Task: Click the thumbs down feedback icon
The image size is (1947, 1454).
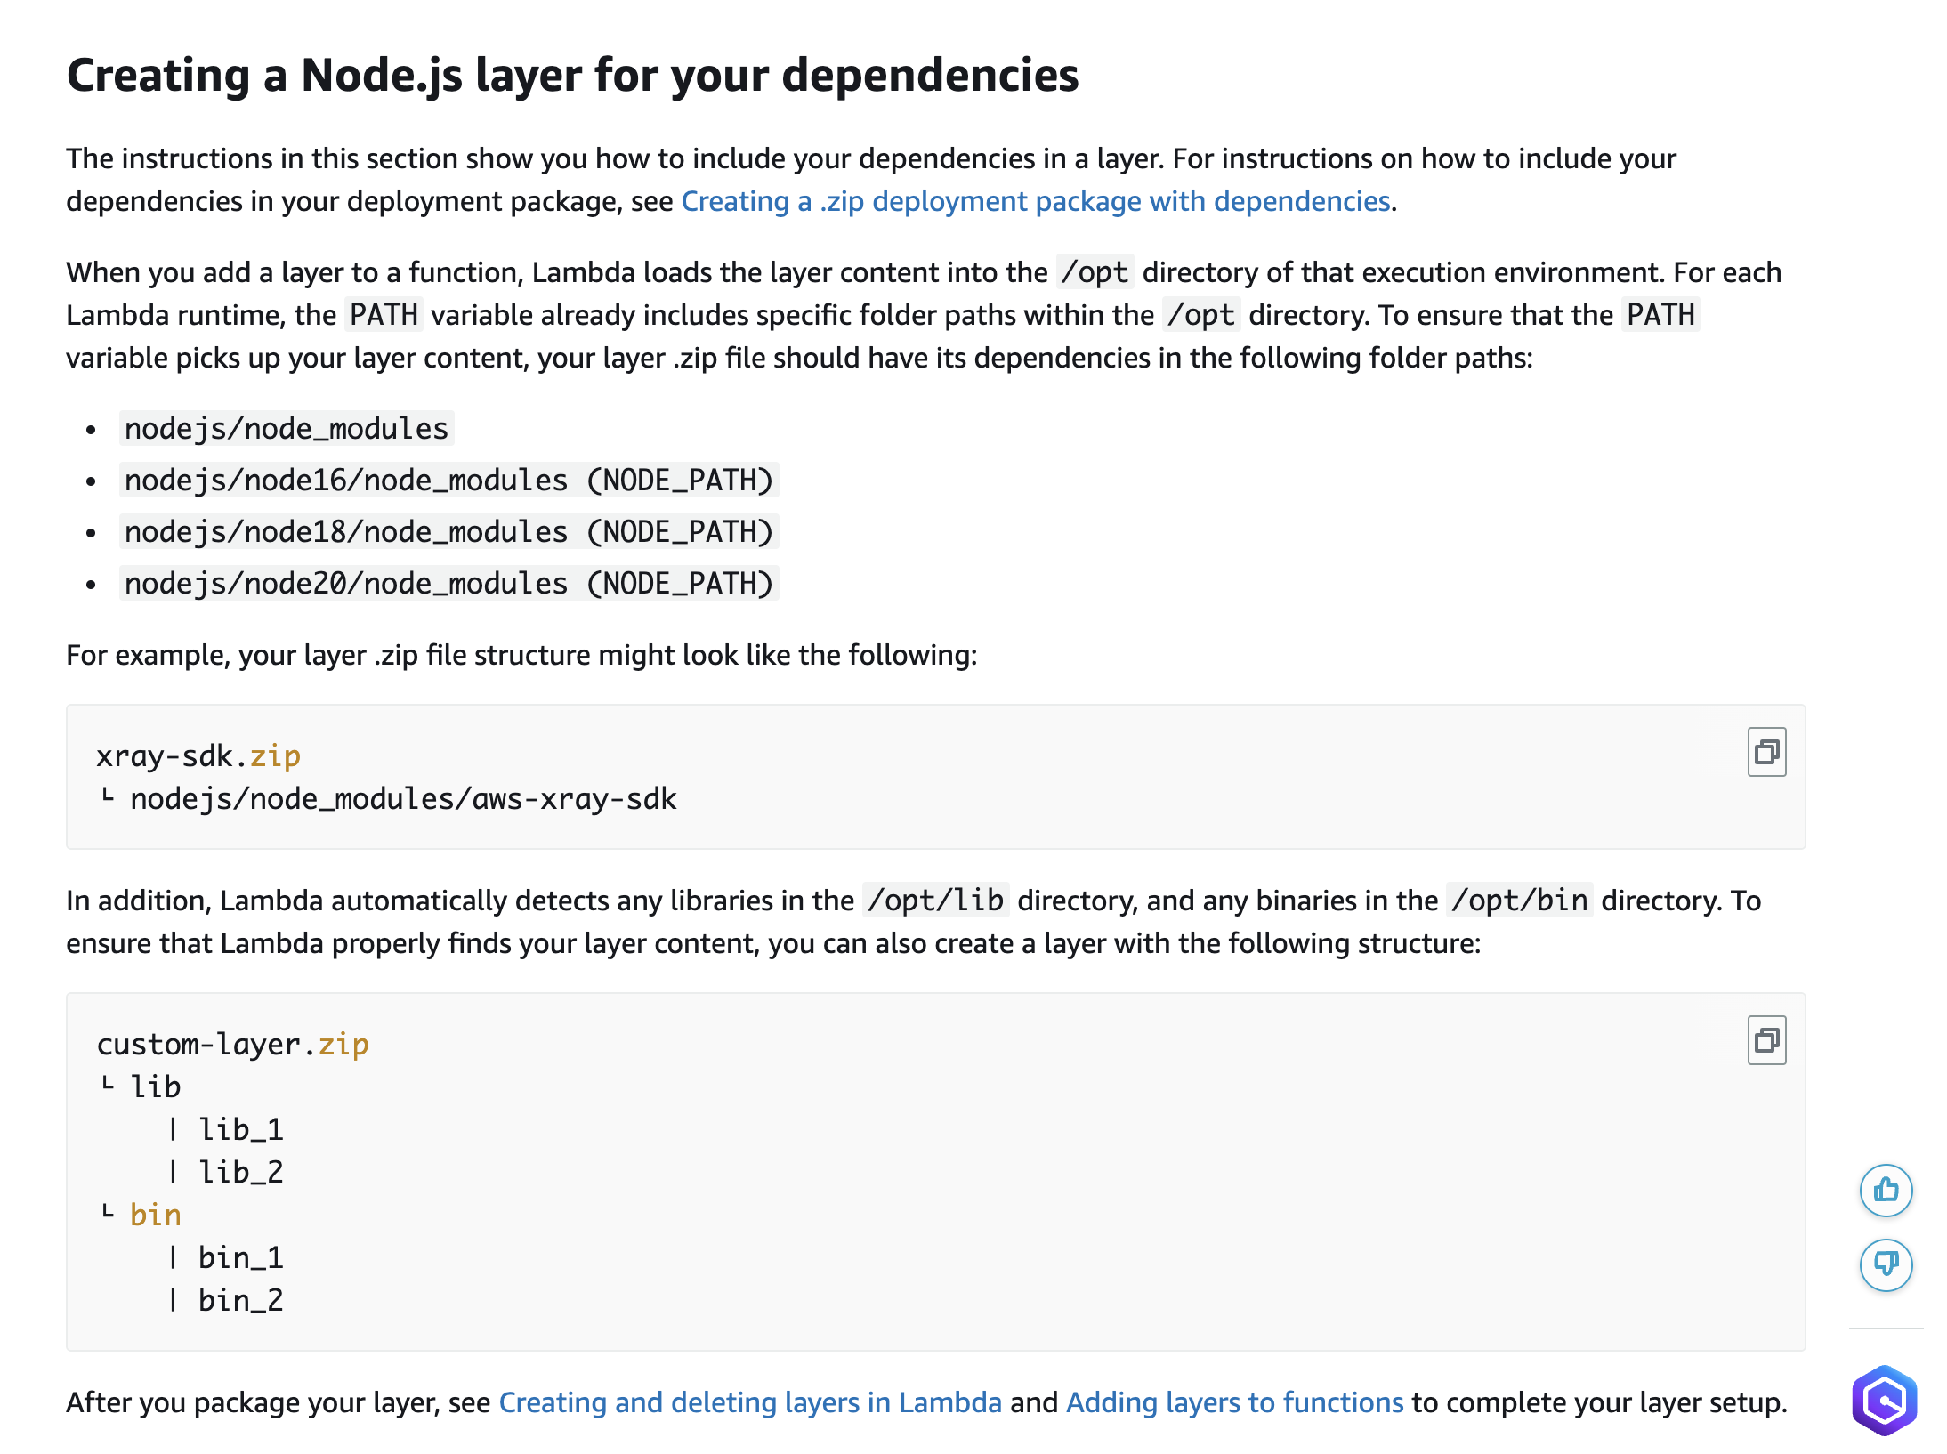Action: [x=1885, y=1264]
